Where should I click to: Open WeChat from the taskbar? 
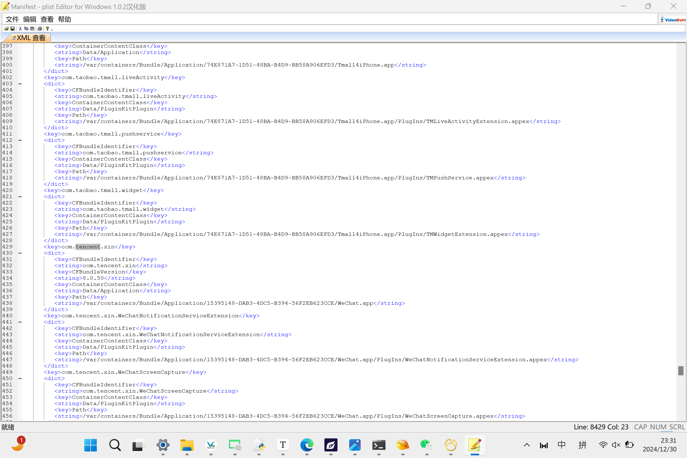click(x=426, y=445)
